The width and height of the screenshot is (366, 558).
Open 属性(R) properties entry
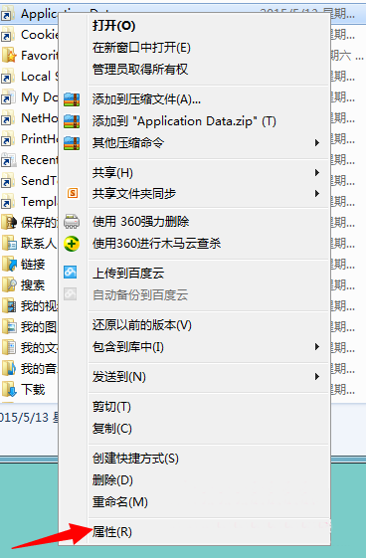(112, 532)
